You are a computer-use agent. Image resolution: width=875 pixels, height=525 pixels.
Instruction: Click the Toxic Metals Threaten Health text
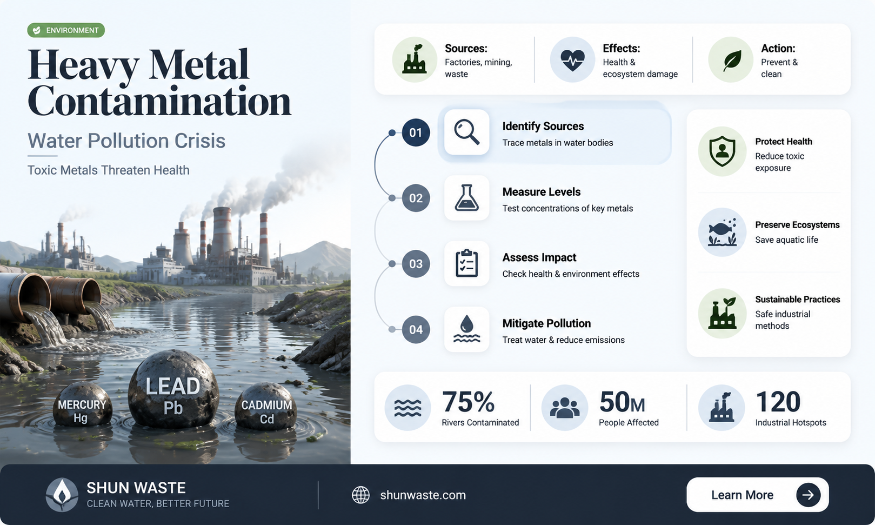tap(109, 170)
